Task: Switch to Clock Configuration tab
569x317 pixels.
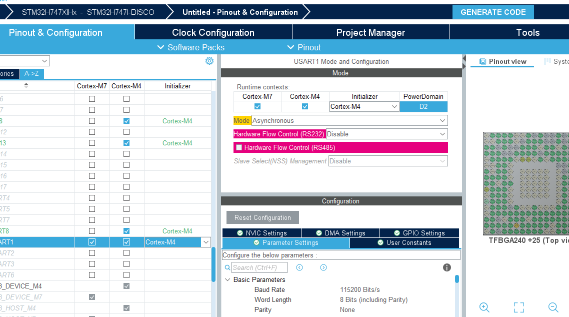Action: tap(213, 32)
